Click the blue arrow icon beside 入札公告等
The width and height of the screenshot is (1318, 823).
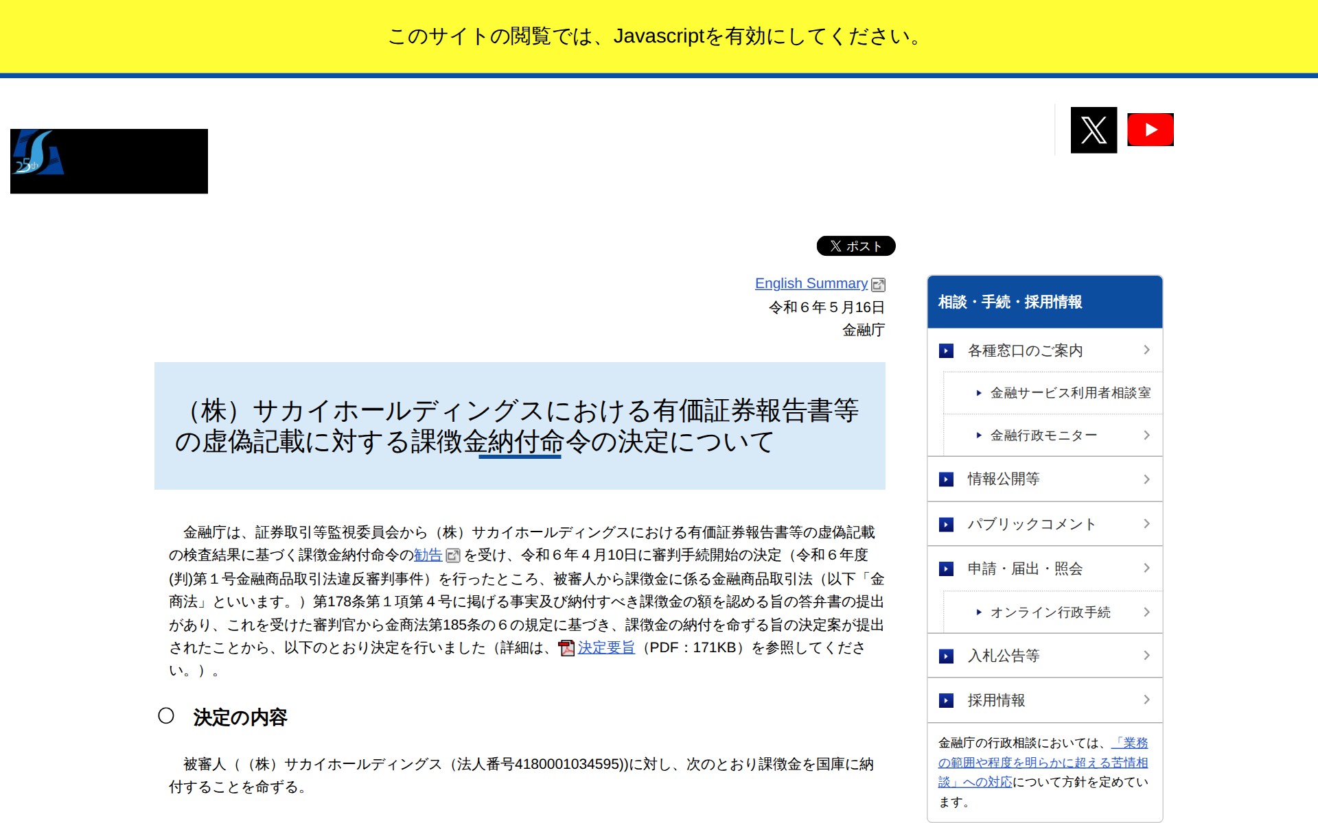click(946, 656)
